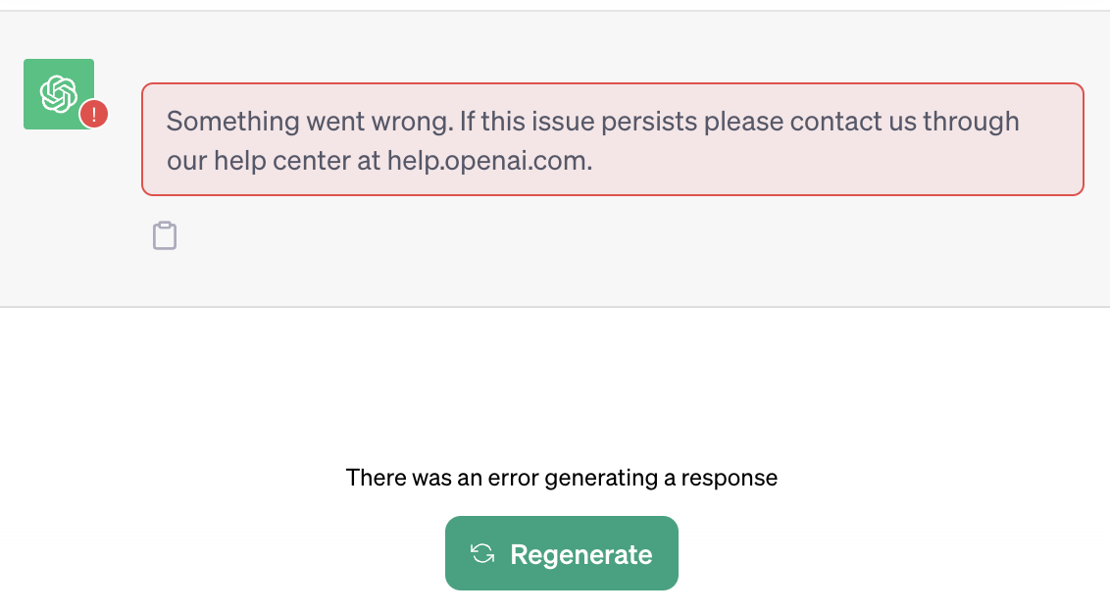Click the red exclamation error badge
Viewport: 1110px width, 614px height.
click(x=94, y=115)
